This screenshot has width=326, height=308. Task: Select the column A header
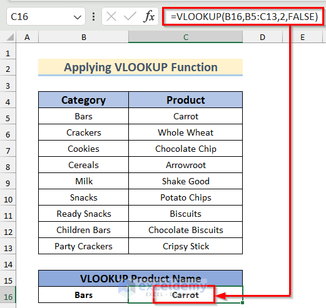tap(27, 37)
